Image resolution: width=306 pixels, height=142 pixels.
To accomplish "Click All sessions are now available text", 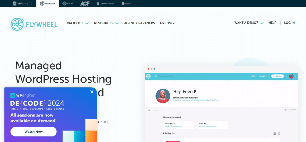I will (x=33, y=118).
